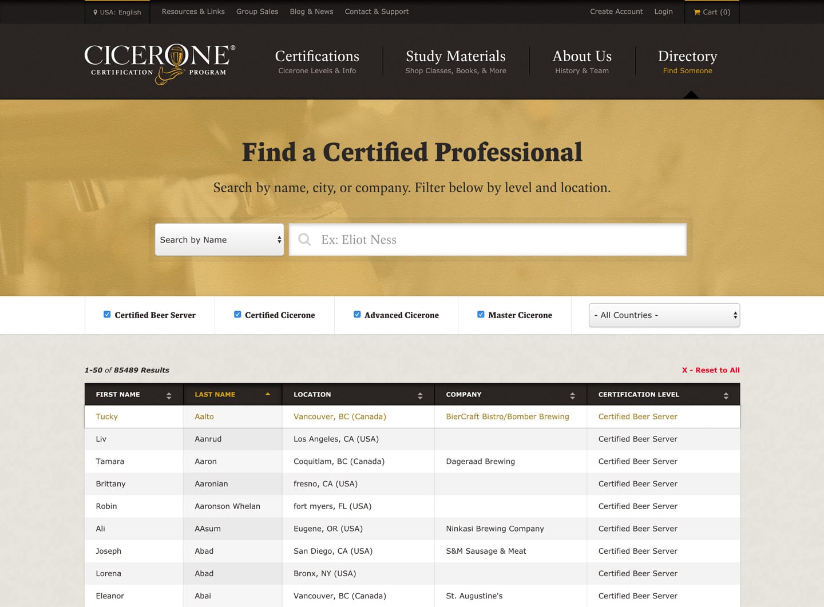Click Los Angeles, CA (USA) location

point(336,439)
